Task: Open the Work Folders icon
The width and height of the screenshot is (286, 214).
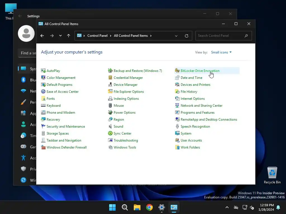Action: pyautogui.click(x=177, y=147)
